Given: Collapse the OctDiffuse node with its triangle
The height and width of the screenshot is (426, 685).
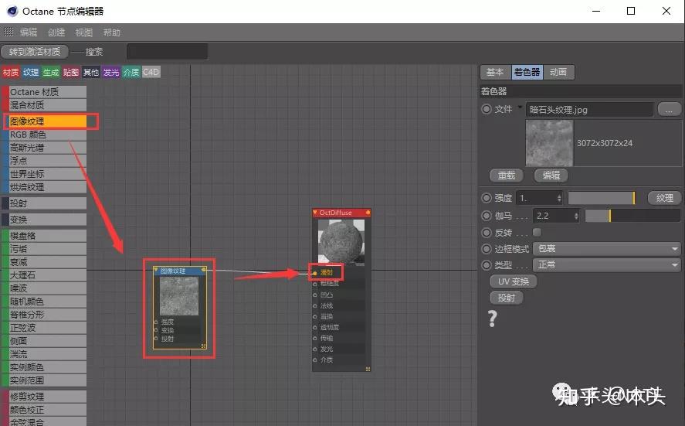Looking at the screenshot, I should coord(315,212).
